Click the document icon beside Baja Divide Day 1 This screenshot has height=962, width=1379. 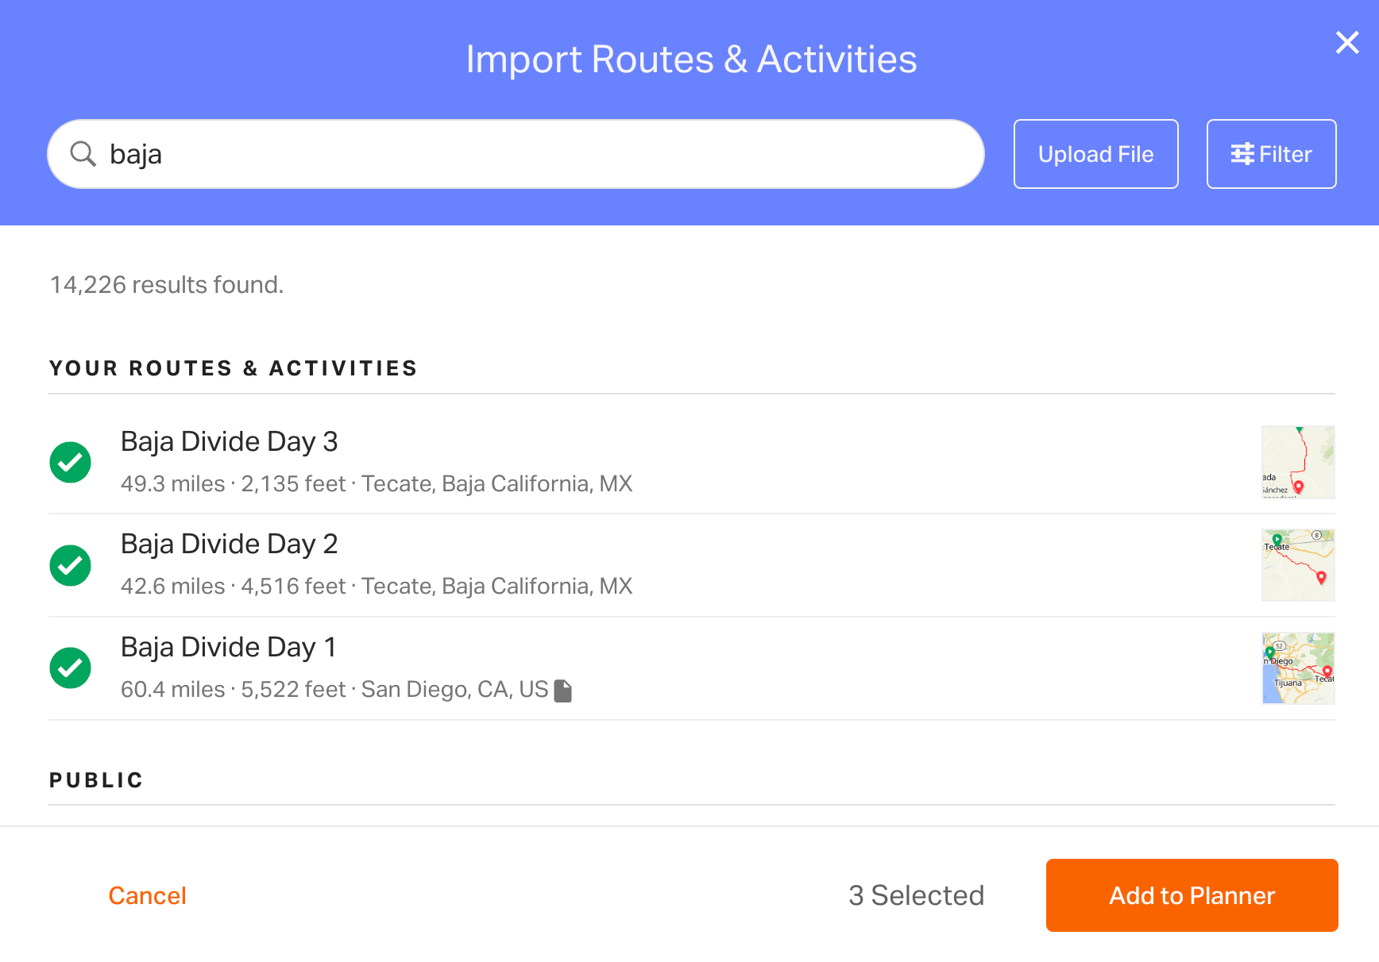(562, 689)
